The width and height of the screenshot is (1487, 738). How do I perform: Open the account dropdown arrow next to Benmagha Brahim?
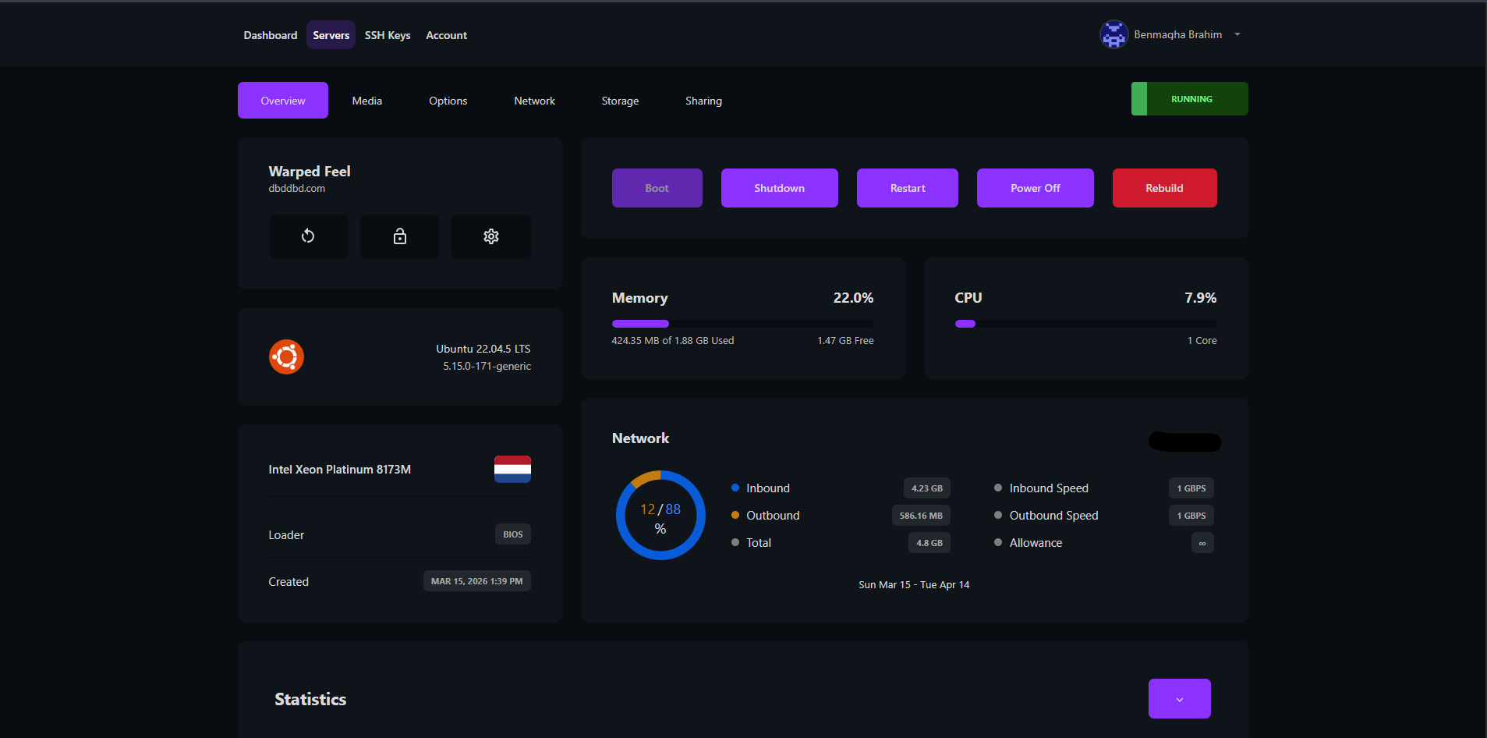[x=1237, y=34]
